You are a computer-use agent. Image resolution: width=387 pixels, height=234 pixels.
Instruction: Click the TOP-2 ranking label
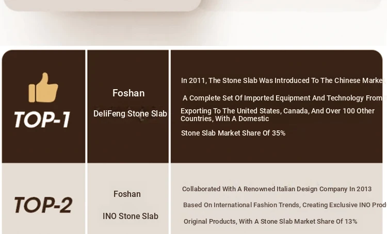click(x=43, y=205)
